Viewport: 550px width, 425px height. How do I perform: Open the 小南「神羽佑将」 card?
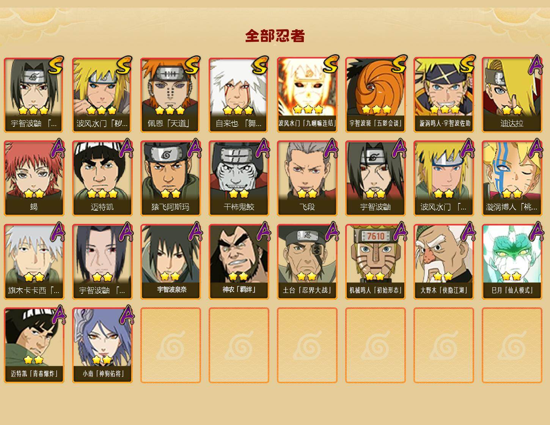tap(102, 345)
